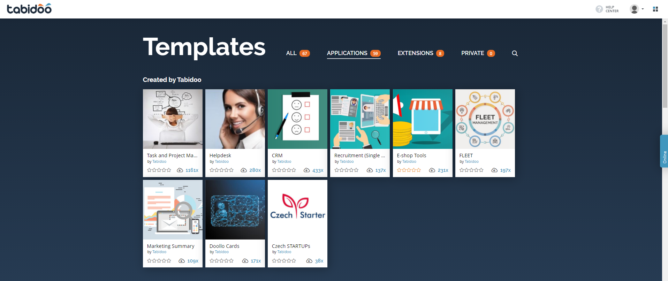Open the user avatar account menu
The height and width of the screenshot is (281, 668).
(636, 9)
